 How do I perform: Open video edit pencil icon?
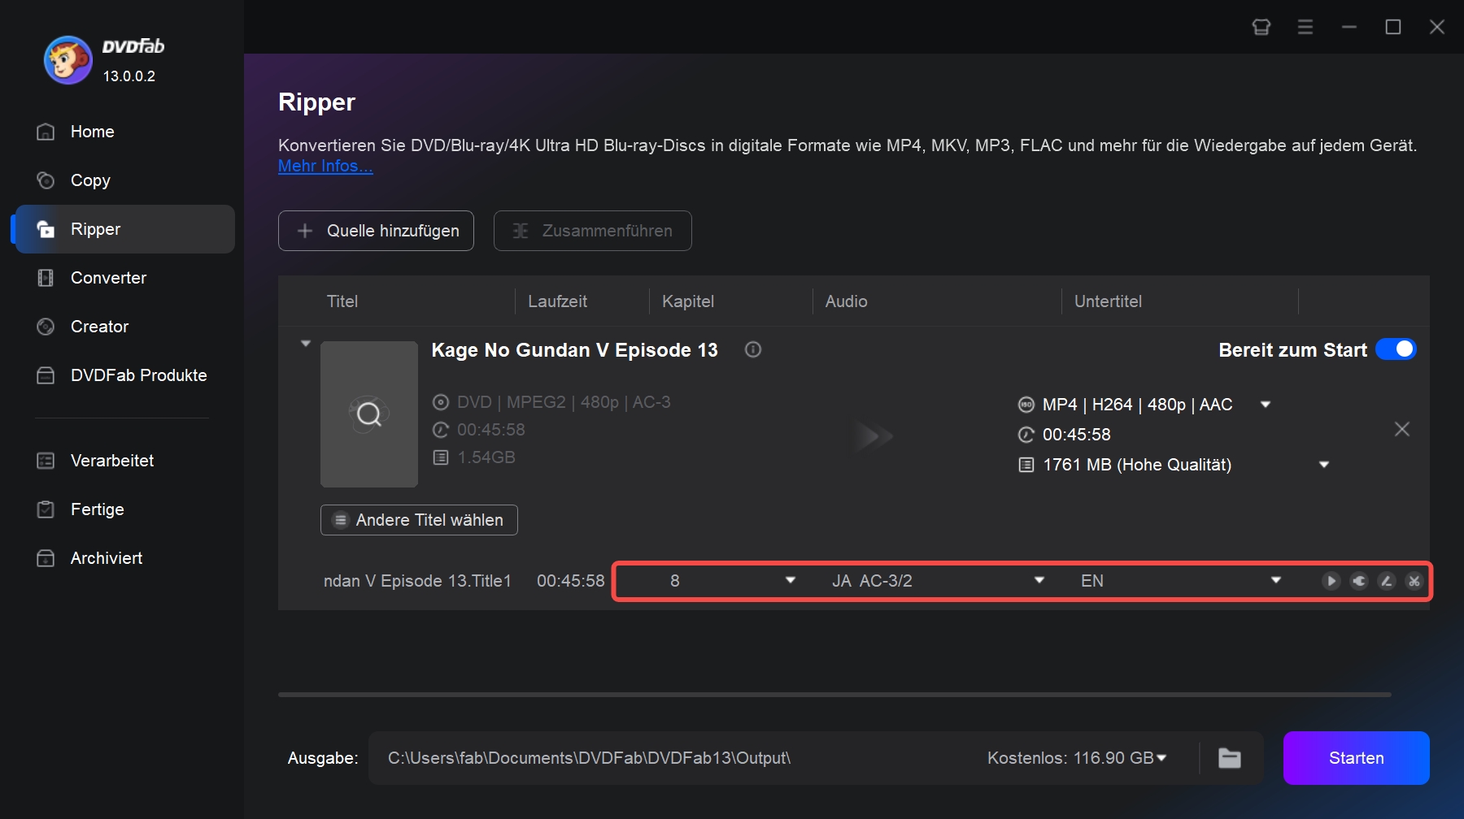click(x=1387, y=581)
